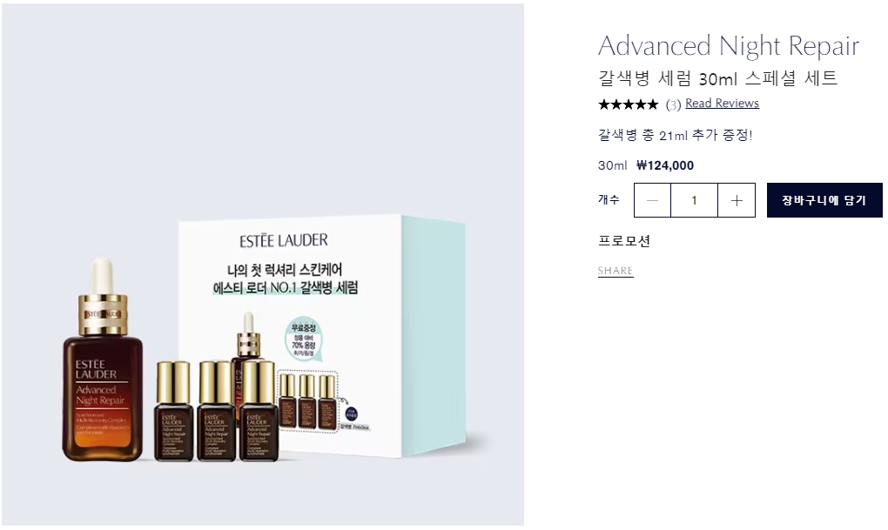This screenshot has width=888, height=530.
Task: Click the Estee Lauder gift box image
Action: (321, 335)
